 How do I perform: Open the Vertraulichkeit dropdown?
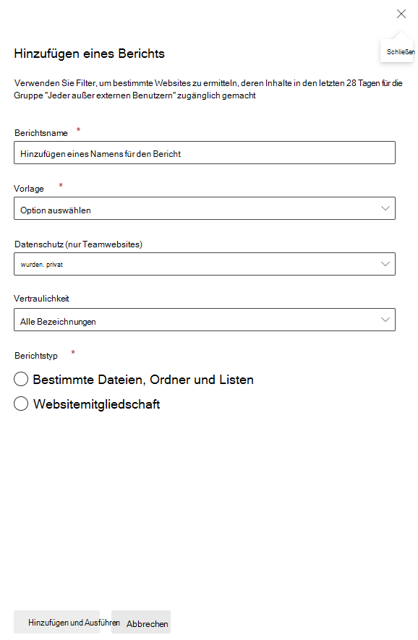[x=205, y=320]
